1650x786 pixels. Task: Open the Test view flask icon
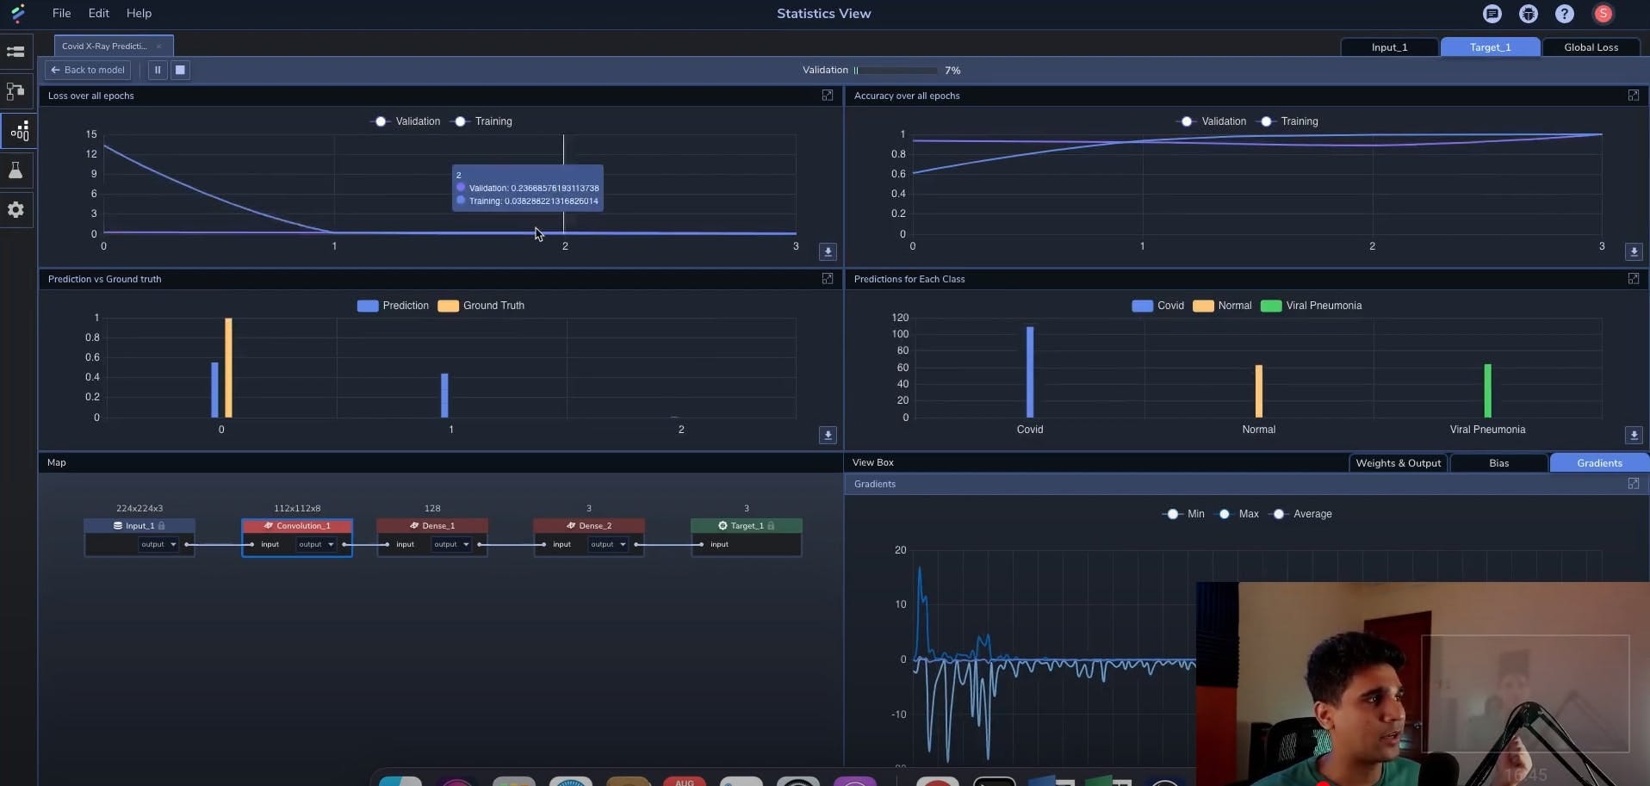16,170
